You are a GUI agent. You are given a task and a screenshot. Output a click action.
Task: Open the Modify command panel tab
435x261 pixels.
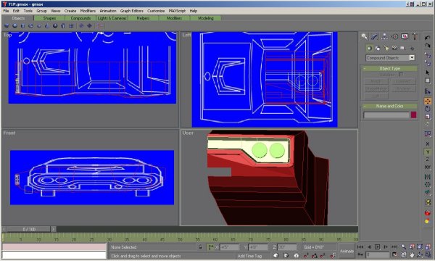tap(374, 36)
